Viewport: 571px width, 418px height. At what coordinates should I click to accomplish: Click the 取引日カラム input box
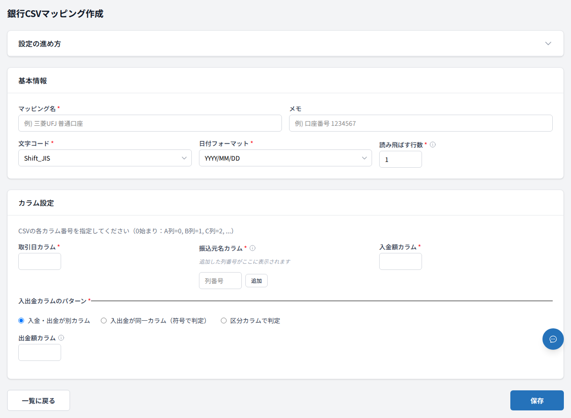coord(40,261)
